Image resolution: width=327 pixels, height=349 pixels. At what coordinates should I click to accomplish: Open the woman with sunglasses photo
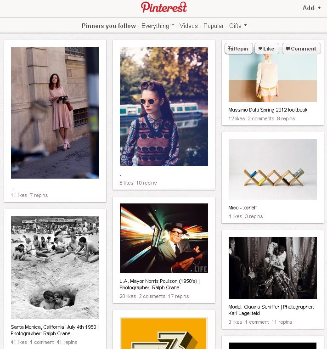click(x=164, y=106)
